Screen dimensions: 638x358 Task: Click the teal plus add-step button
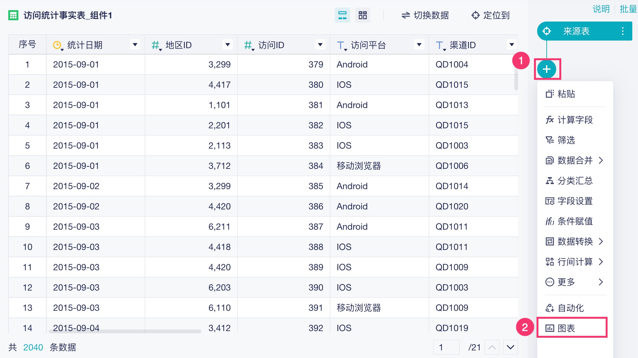(x=547, y=69)
